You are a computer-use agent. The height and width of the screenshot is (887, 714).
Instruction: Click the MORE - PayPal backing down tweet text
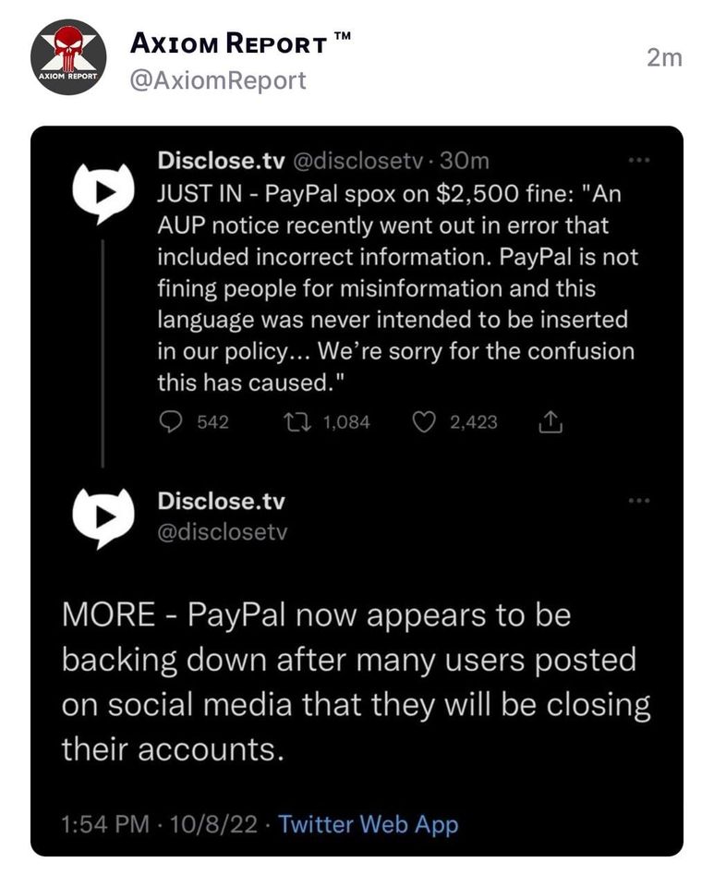[x=356, y=683]
